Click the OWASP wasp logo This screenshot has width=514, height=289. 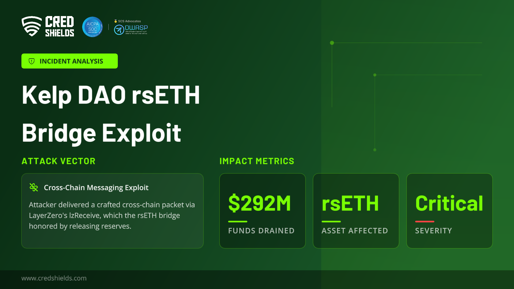(x=119, y=30)
